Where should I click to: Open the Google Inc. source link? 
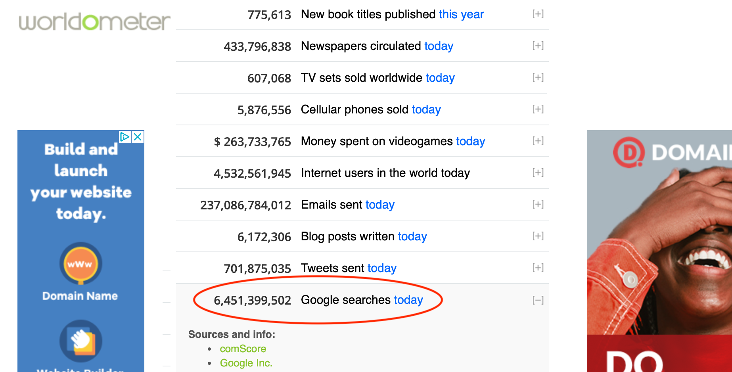tap(246, 363)
